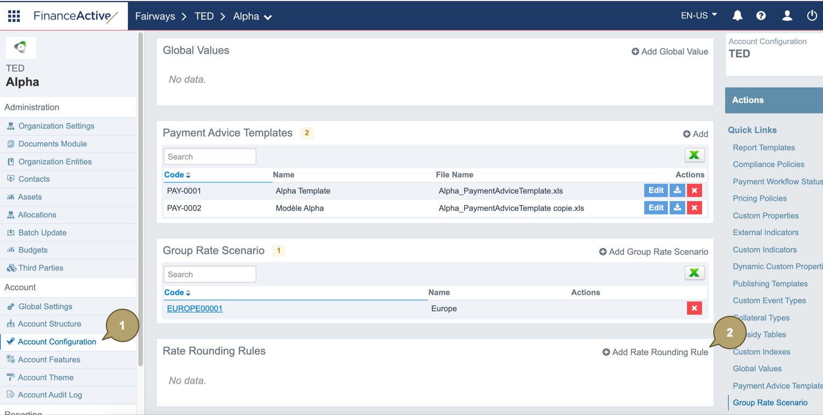Click Add Rate Rounding Rule
Screen dimensions: 823x415
pyautogui.click(x=655, y=353)
